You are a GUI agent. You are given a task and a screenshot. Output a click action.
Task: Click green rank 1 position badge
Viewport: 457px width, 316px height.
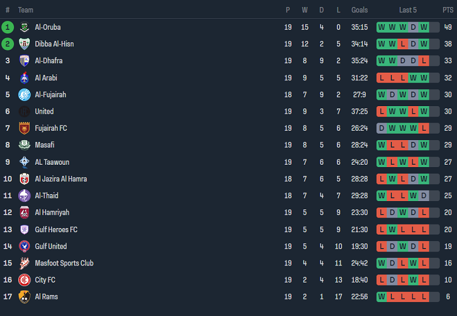point(8,27)
